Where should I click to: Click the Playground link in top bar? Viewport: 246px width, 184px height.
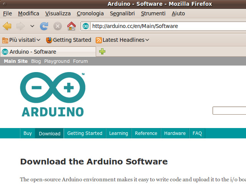tap(57, 61)
